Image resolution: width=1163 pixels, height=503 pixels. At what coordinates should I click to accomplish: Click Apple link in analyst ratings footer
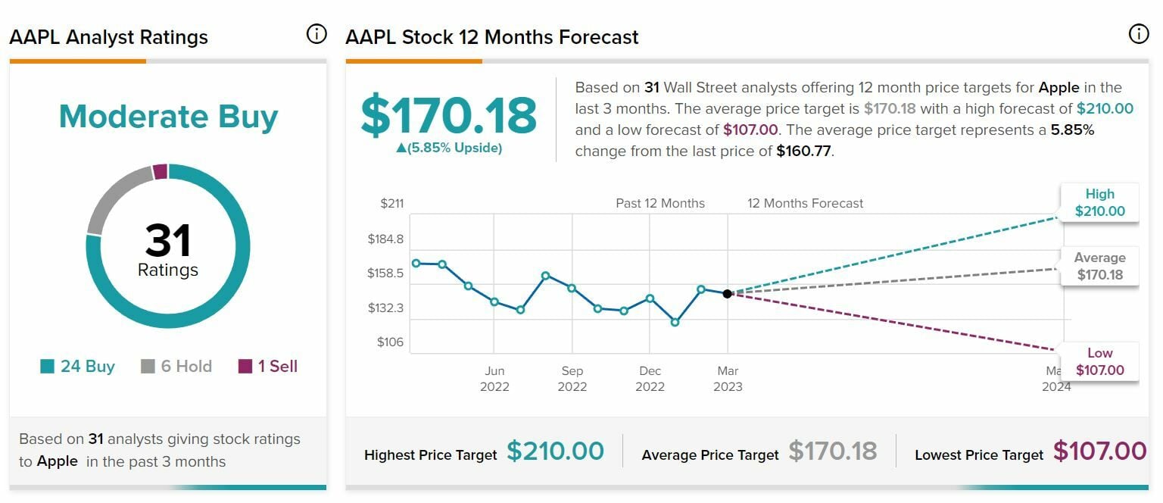coord(58,461)
